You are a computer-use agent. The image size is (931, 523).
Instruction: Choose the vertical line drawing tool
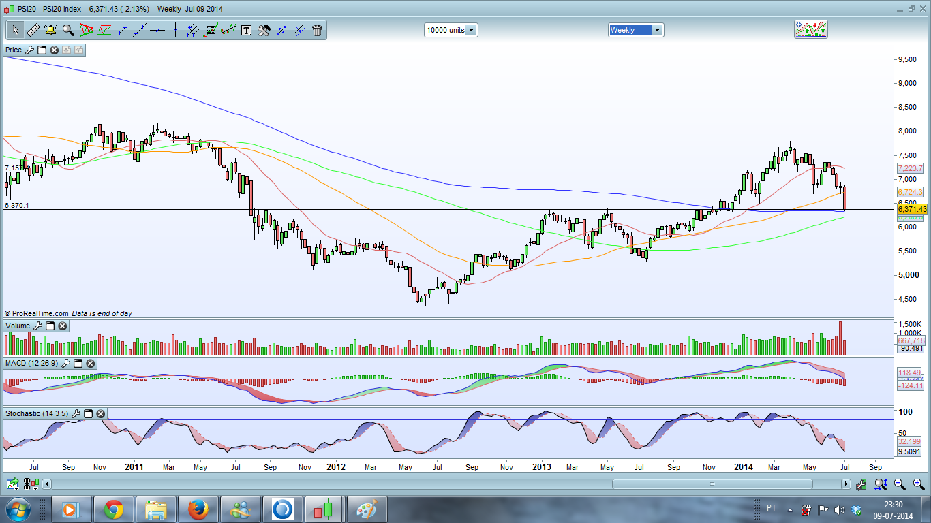tap(175, 30)
